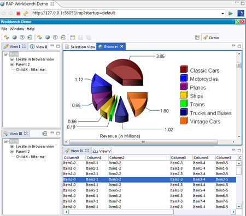
Task: Click the Trucks and Buses legend label
Action: (x=210, y=113)
